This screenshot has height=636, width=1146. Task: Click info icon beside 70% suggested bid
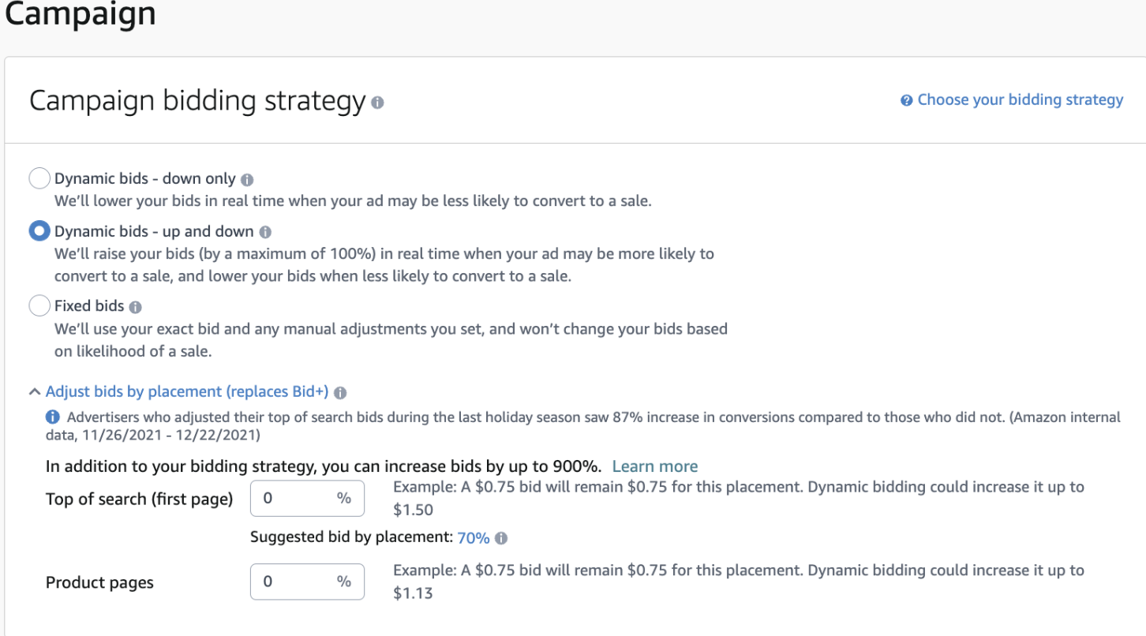coord(501,538)
